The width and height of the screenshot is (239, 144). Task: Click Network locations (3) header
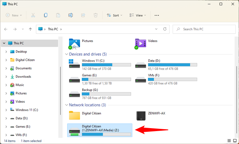(x=87, y=105)
